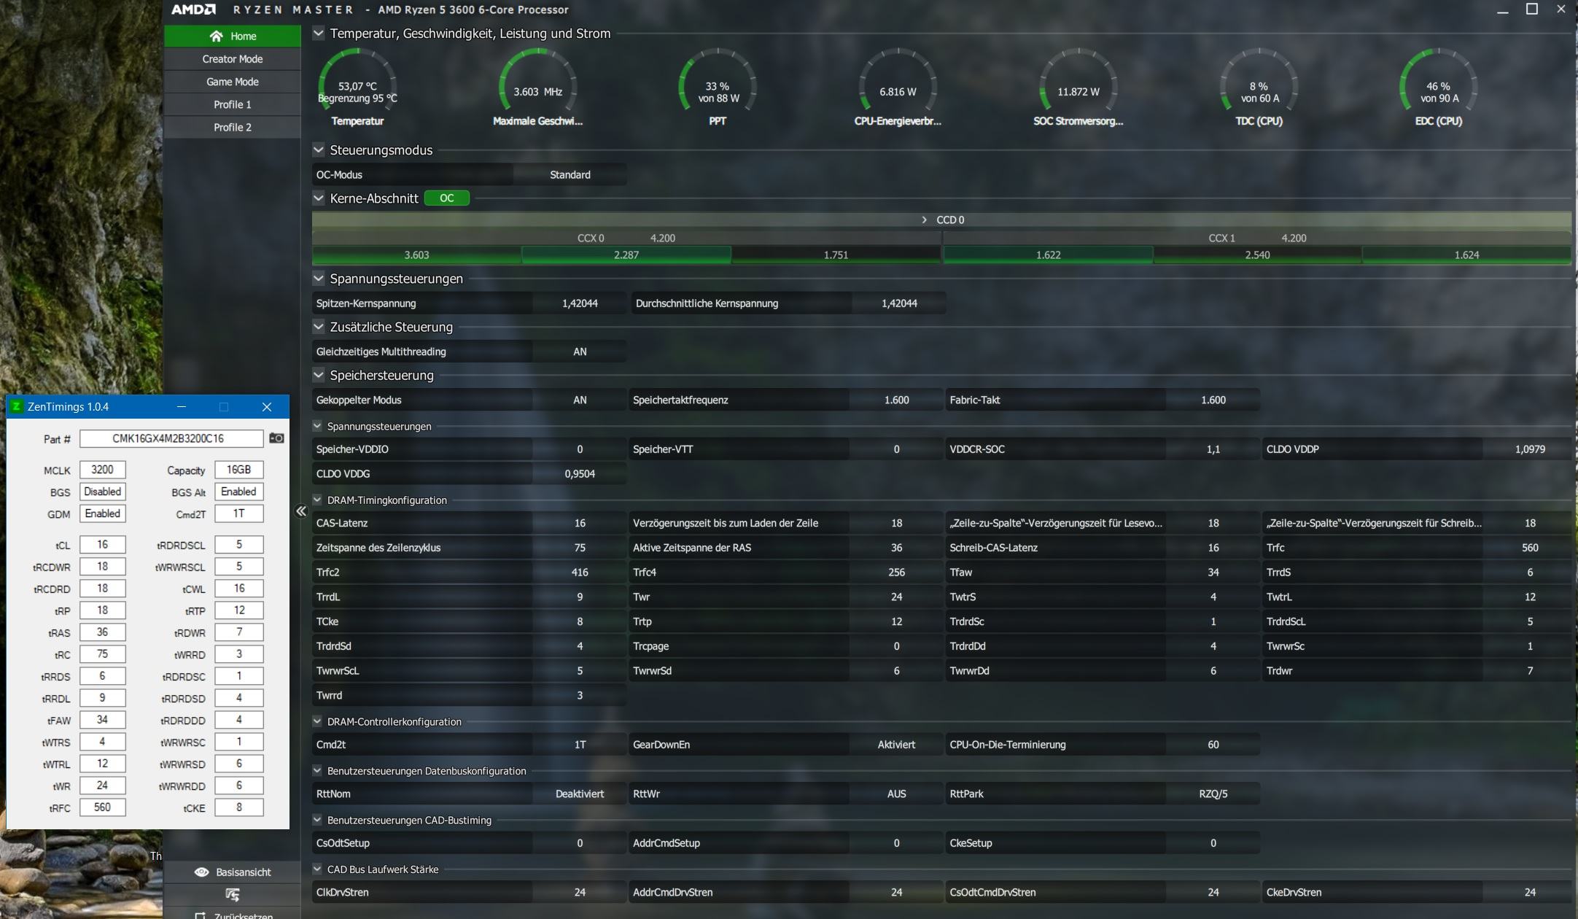Click the tCL 16 field in ZenTimings
Screen dimensions: 1578x919
click(102, 545)
